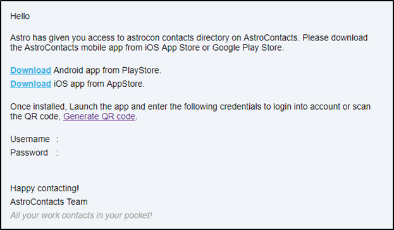The height and width of the screenshot is (230, 394).
Task: Click the empty area after Password colon
Action: (x=101, y=153)
